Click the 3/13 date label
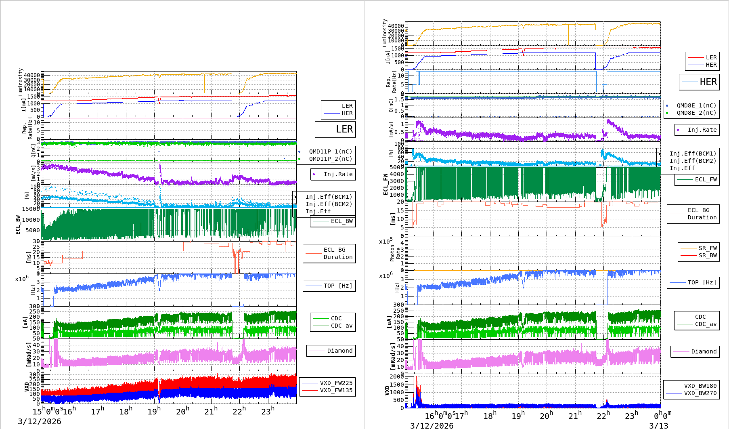This screenshot has width=729, height=429. tap(658, 425)
